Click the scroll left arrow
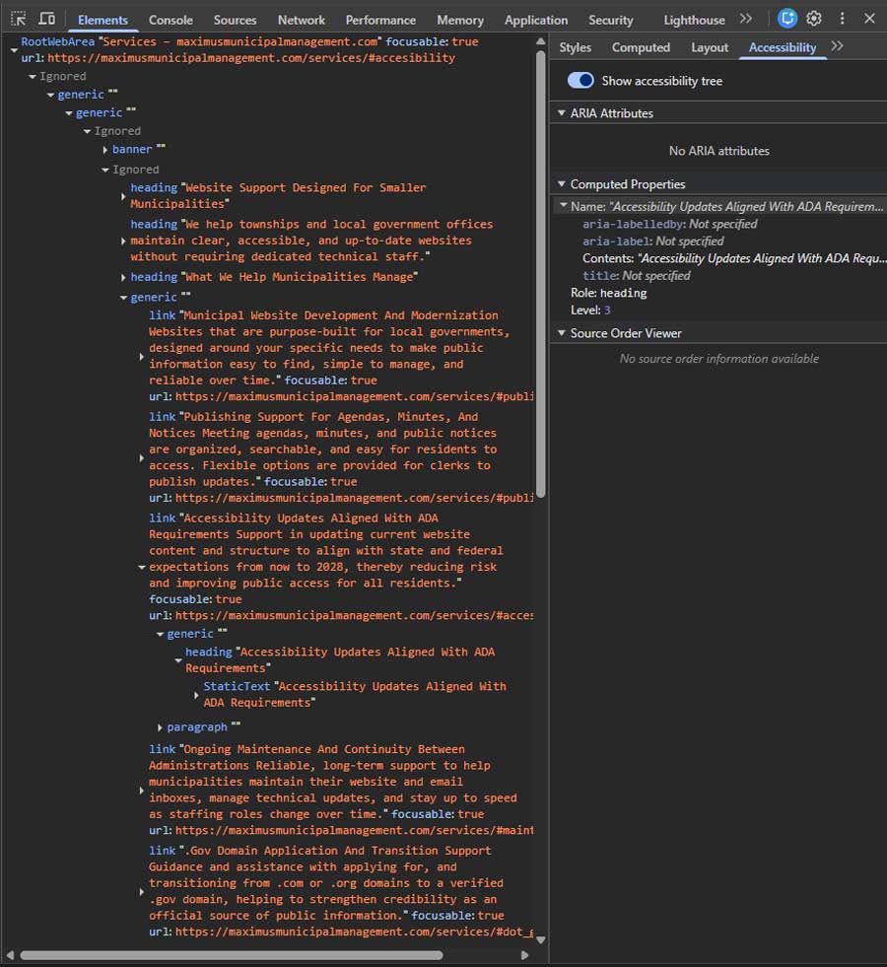Viewport: 887px width, 967px height. (x=10, y=955)
